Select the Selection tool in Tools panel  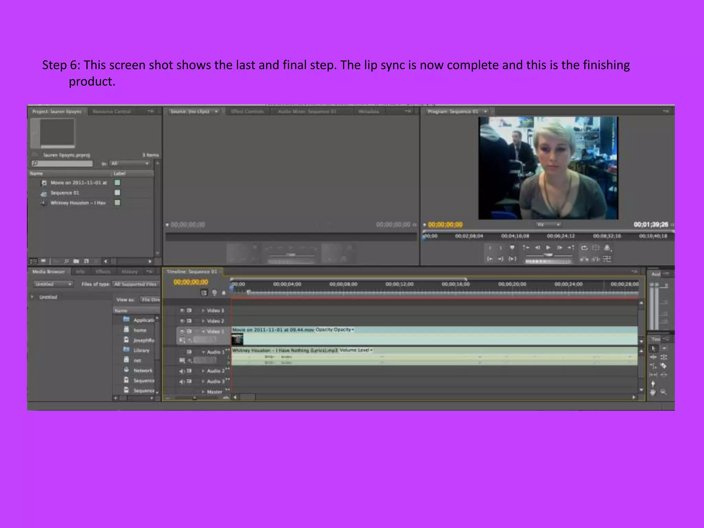point(653,348)
